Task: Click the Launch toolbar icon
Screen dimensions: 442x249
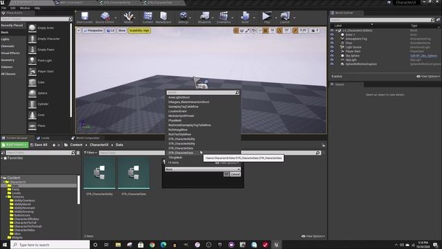Action: point(285,17)
